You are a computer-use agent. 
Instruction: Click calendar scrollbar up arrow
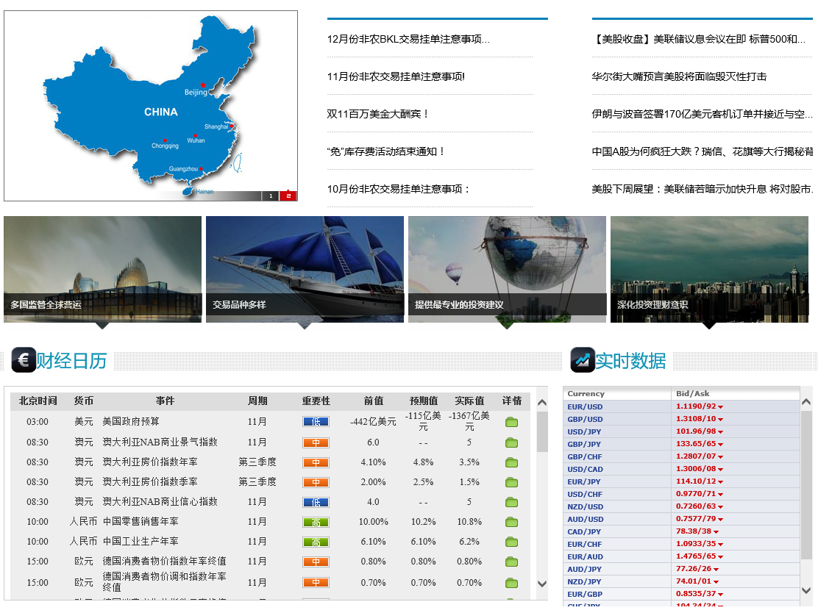(x=542, y=402)
